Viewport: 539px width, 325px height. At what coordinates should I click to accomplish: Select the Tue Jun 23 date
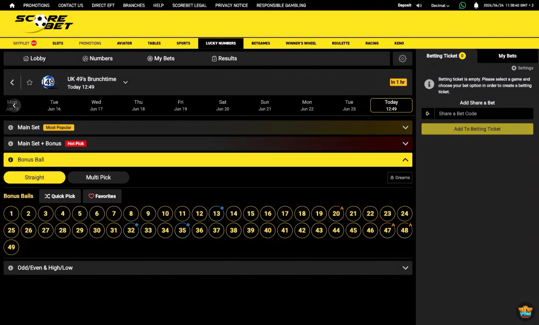click(349, 106)
